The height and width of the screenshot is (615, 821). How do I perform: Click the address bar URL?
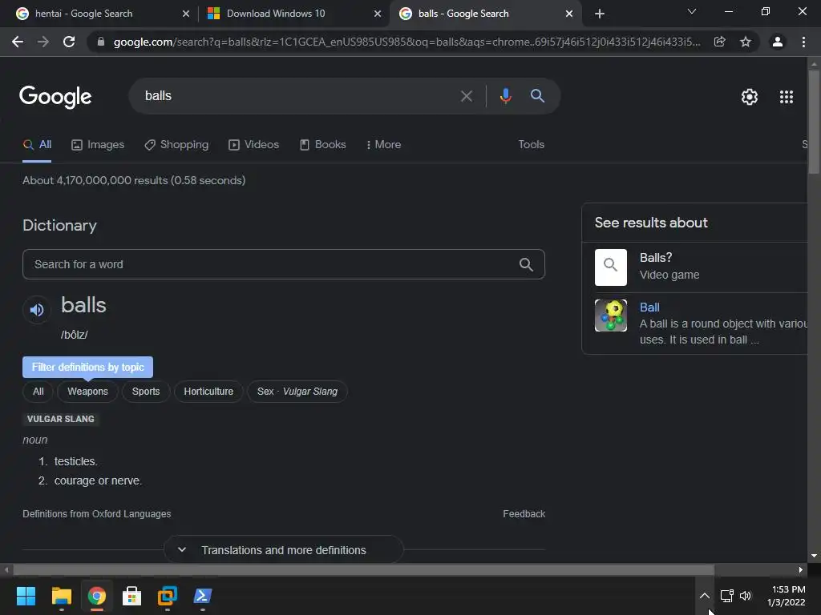pyautogui.click(x=406, y=42)
